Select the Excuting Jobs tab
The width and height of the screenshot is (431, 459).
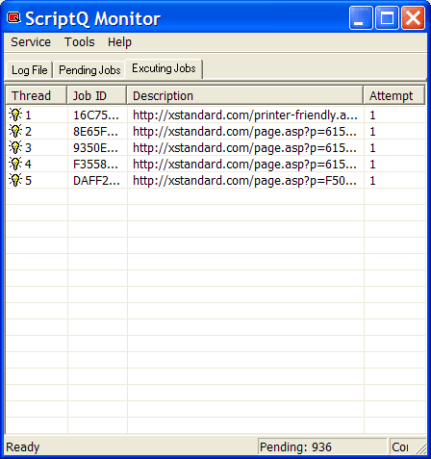pyautogui.click(x=164, y=68)
